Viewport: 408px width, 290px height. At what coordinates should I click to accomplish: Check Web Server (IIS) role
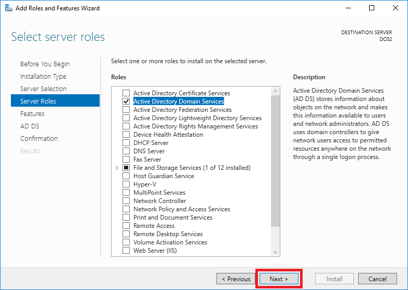(x=126, y=251)
